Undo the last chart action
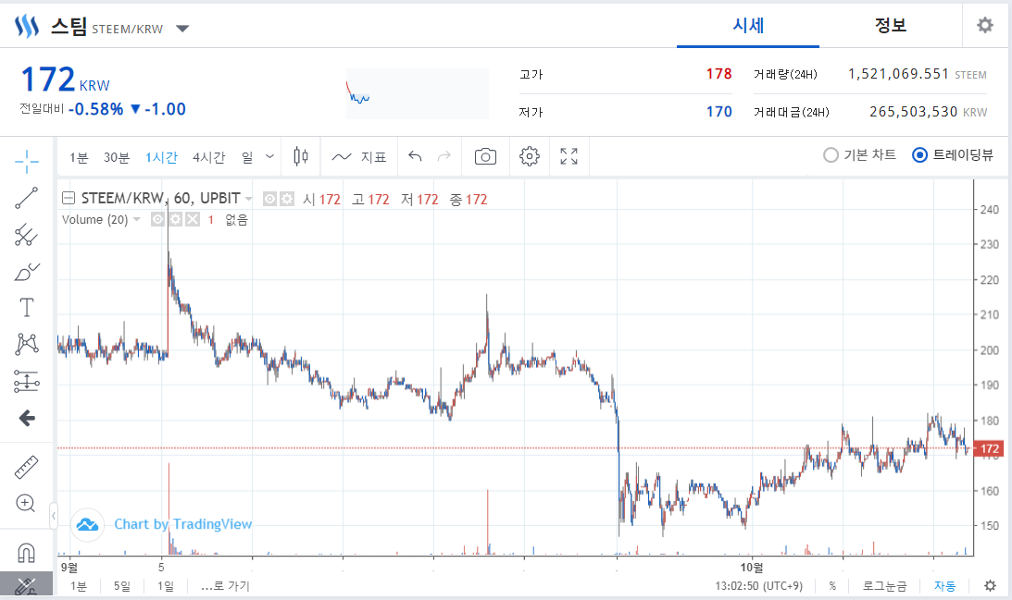Image resolution: width=1012 pixels, height=600 pixels. (x=415, y=156)
